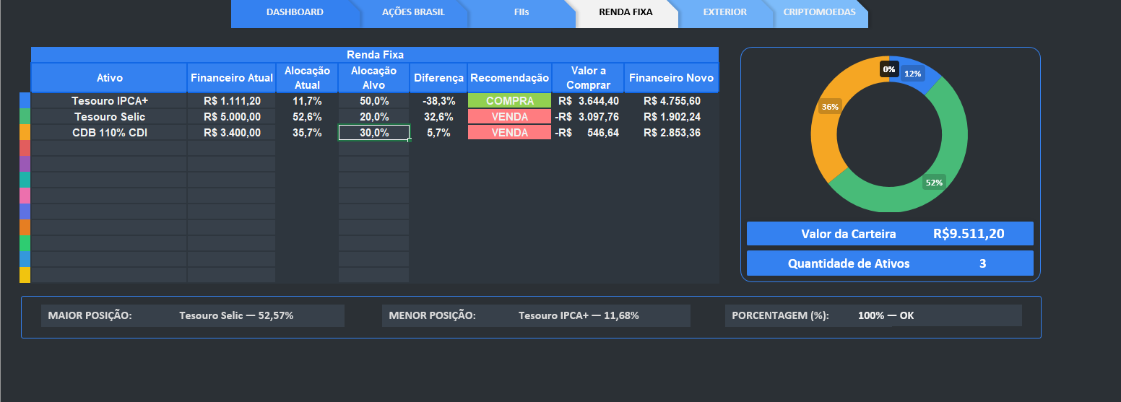
Task: Click the 11,7% alocação atual value
Action: pos(307,101)
